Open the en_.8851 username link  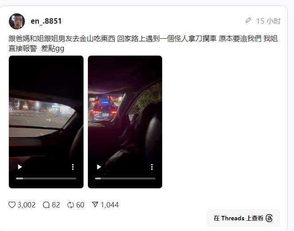[x=46, y=21]
